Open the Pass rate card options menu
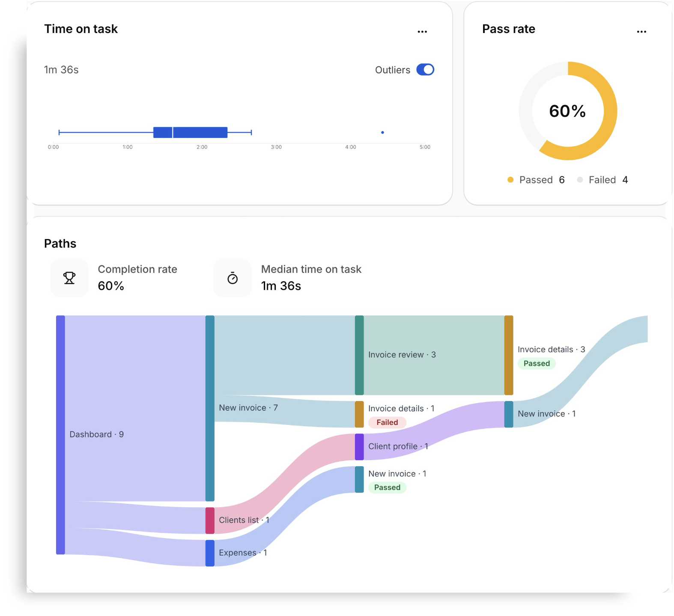674x616 pixels. pyautogui.click(x=641, y=32)
